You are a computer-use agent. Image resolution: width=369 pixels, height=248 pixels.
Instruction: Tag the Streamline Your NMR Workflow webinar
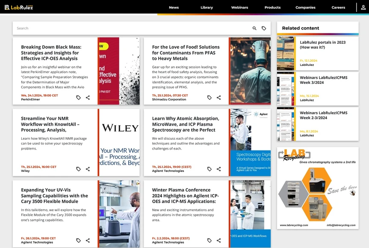pos(78,169)
